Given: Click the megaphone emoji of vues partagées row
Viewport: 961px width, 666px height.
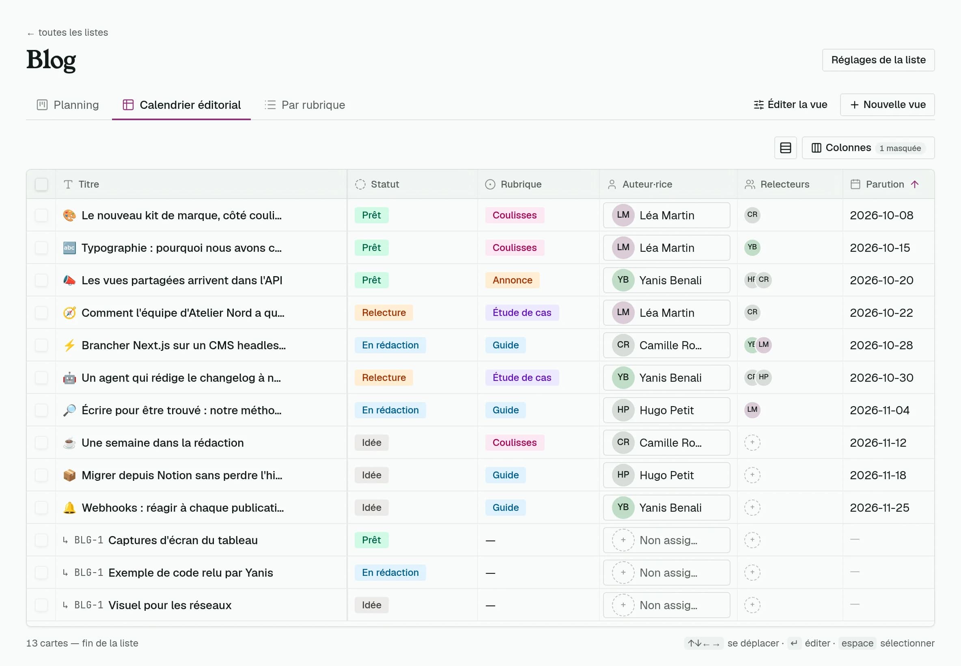Looking at the screenshot, I should pos(69,281).
